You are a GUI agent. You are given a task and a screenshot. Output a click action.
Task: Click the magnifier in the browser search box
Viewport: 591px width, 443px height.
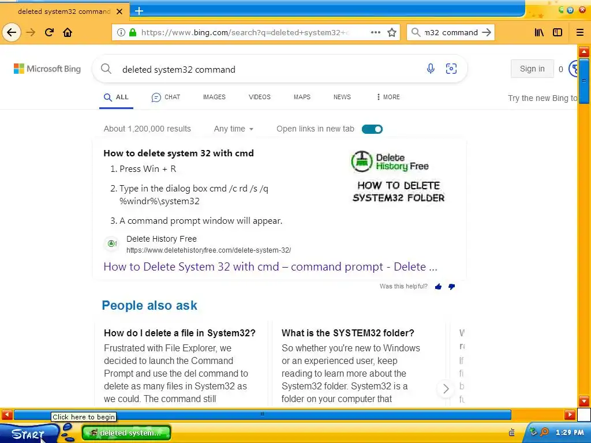(x=416, y=32)
